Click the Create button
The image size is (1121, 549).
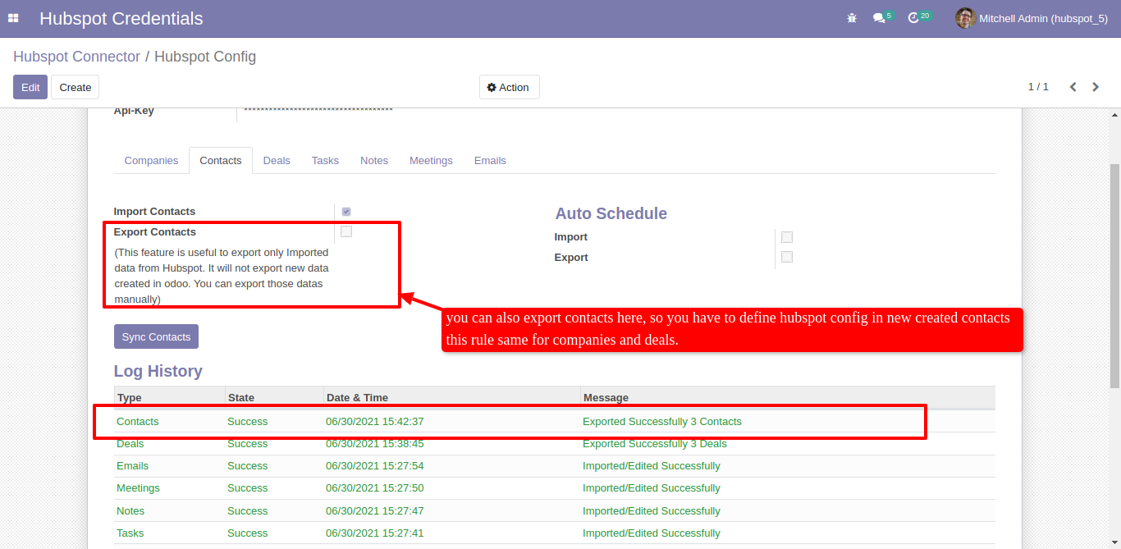tap(75, 87)
